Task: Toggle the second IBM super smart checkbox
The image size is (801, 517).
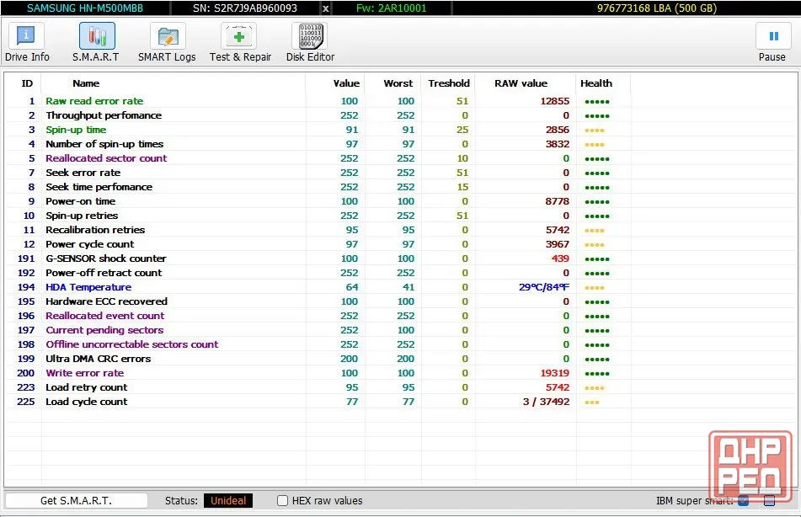Action: (x=769, y=501)
